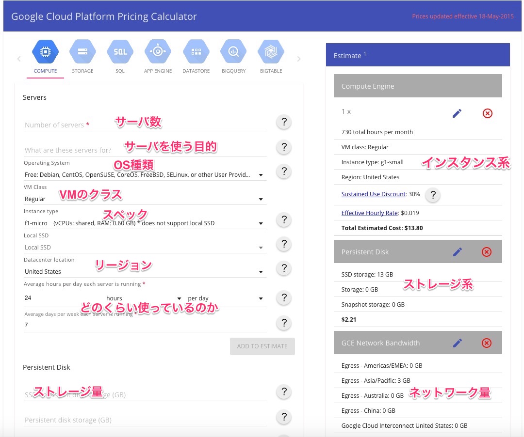Screen dimensions: 524x437
Task: Click help icon beside Number of servers
Action: [x=284, y=122]
